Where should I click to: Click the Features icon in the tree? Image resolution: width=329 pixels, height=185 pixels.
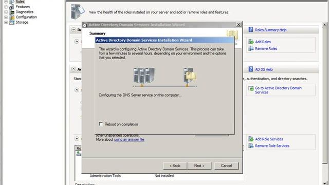(12, 7)
